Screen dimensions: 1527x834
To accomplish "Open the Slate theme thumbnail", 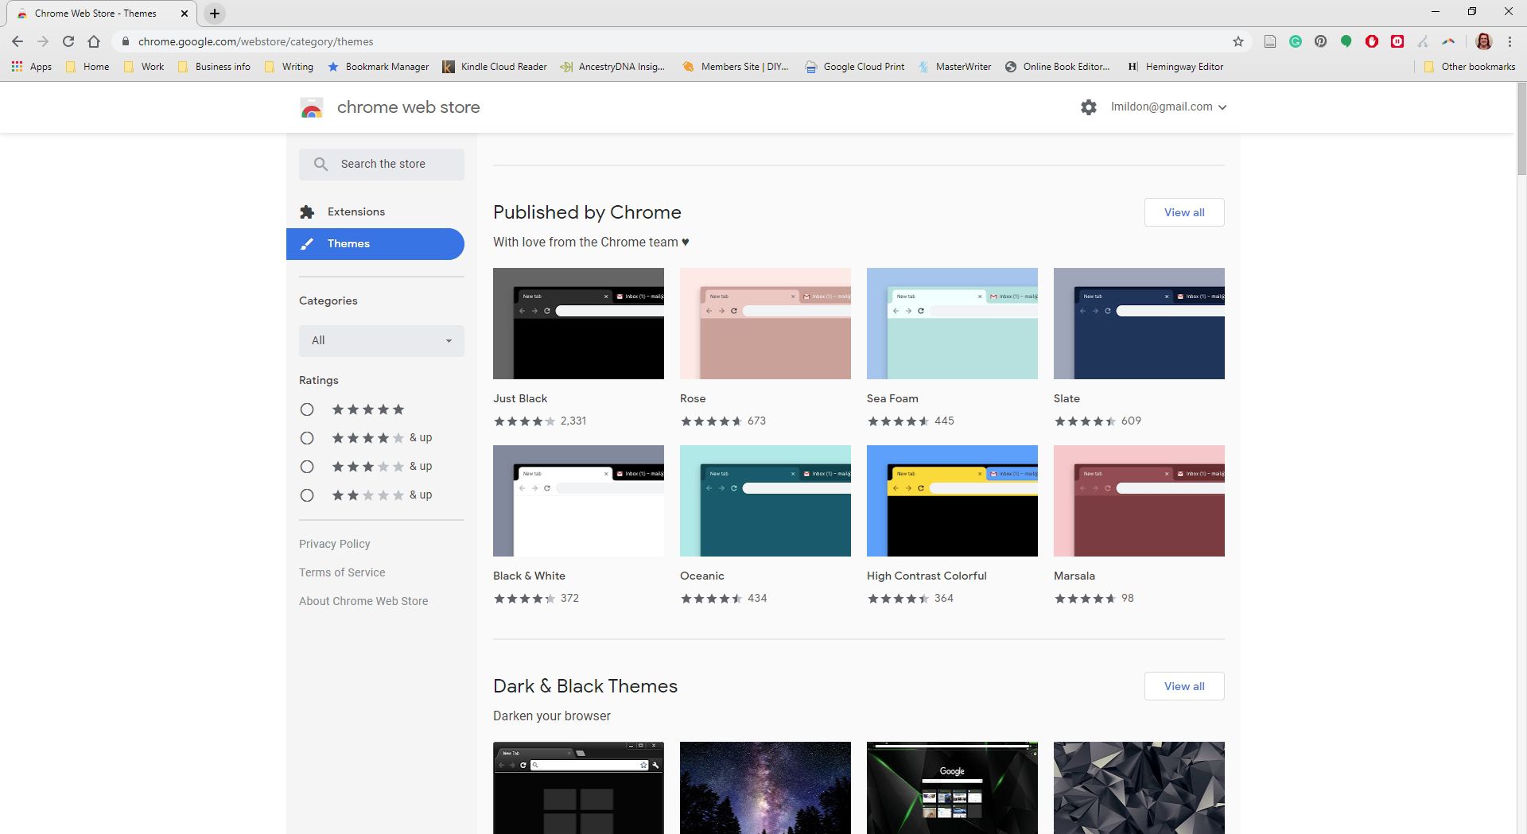I will click(1139, 324).
